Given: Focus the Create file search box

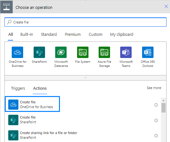Looking at the screenshot, I should (85, 22).
